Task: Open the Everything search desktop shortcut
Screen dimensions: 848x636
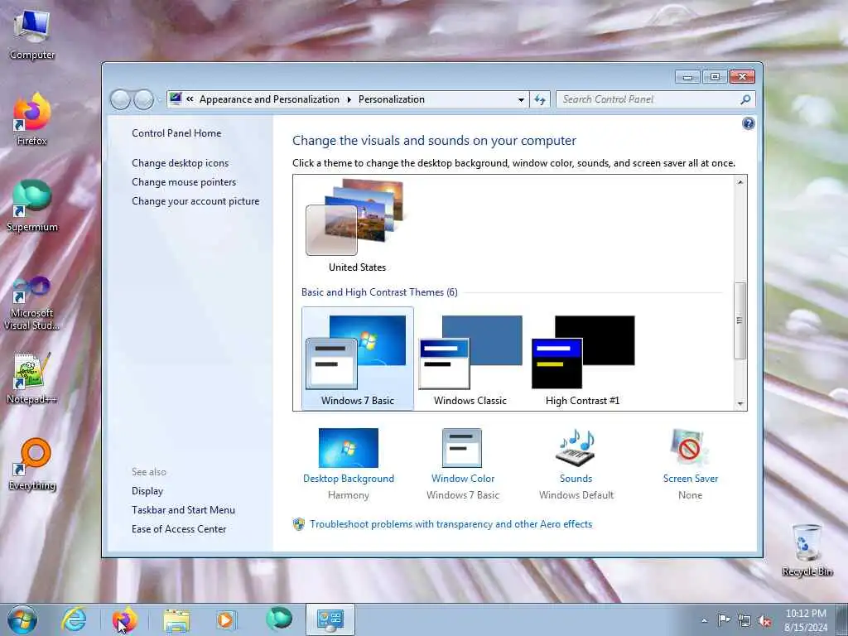Action: point(32,464)
